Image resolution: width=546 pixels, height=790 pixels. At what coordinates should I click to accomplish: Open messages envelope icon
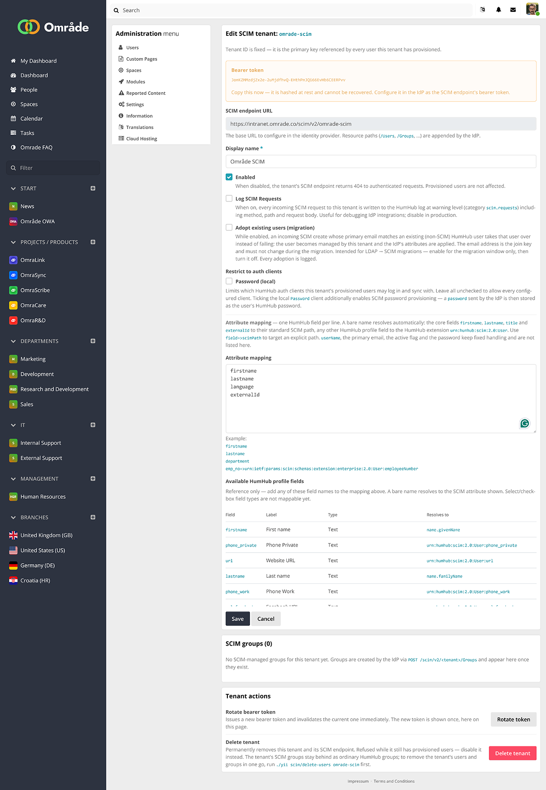click(x=513, y=10)
